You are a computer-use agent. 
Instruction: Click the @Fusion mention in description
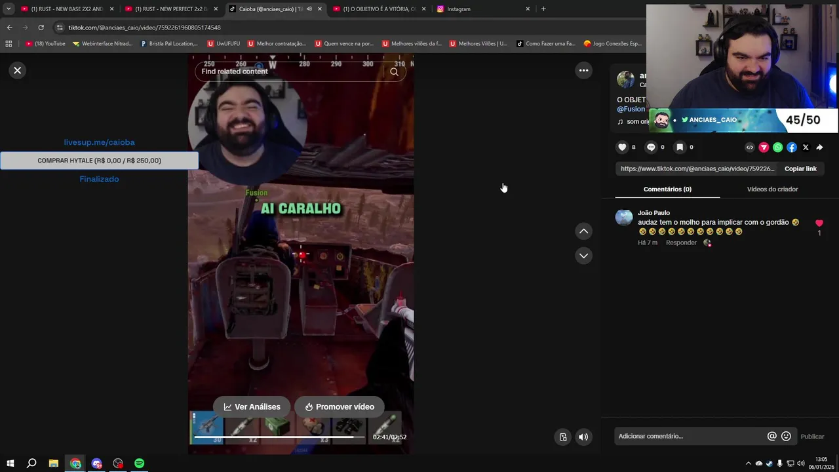coord(631,109)
